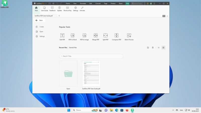Screen dimensions: 201x113
Task: Open the Feedback tool
Action: point(53,9)
